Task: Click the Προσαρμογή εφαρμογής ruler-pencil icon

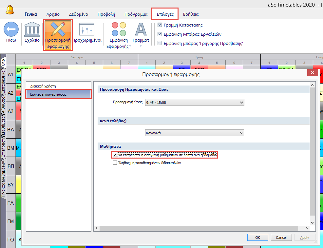Action: point(58,30)
